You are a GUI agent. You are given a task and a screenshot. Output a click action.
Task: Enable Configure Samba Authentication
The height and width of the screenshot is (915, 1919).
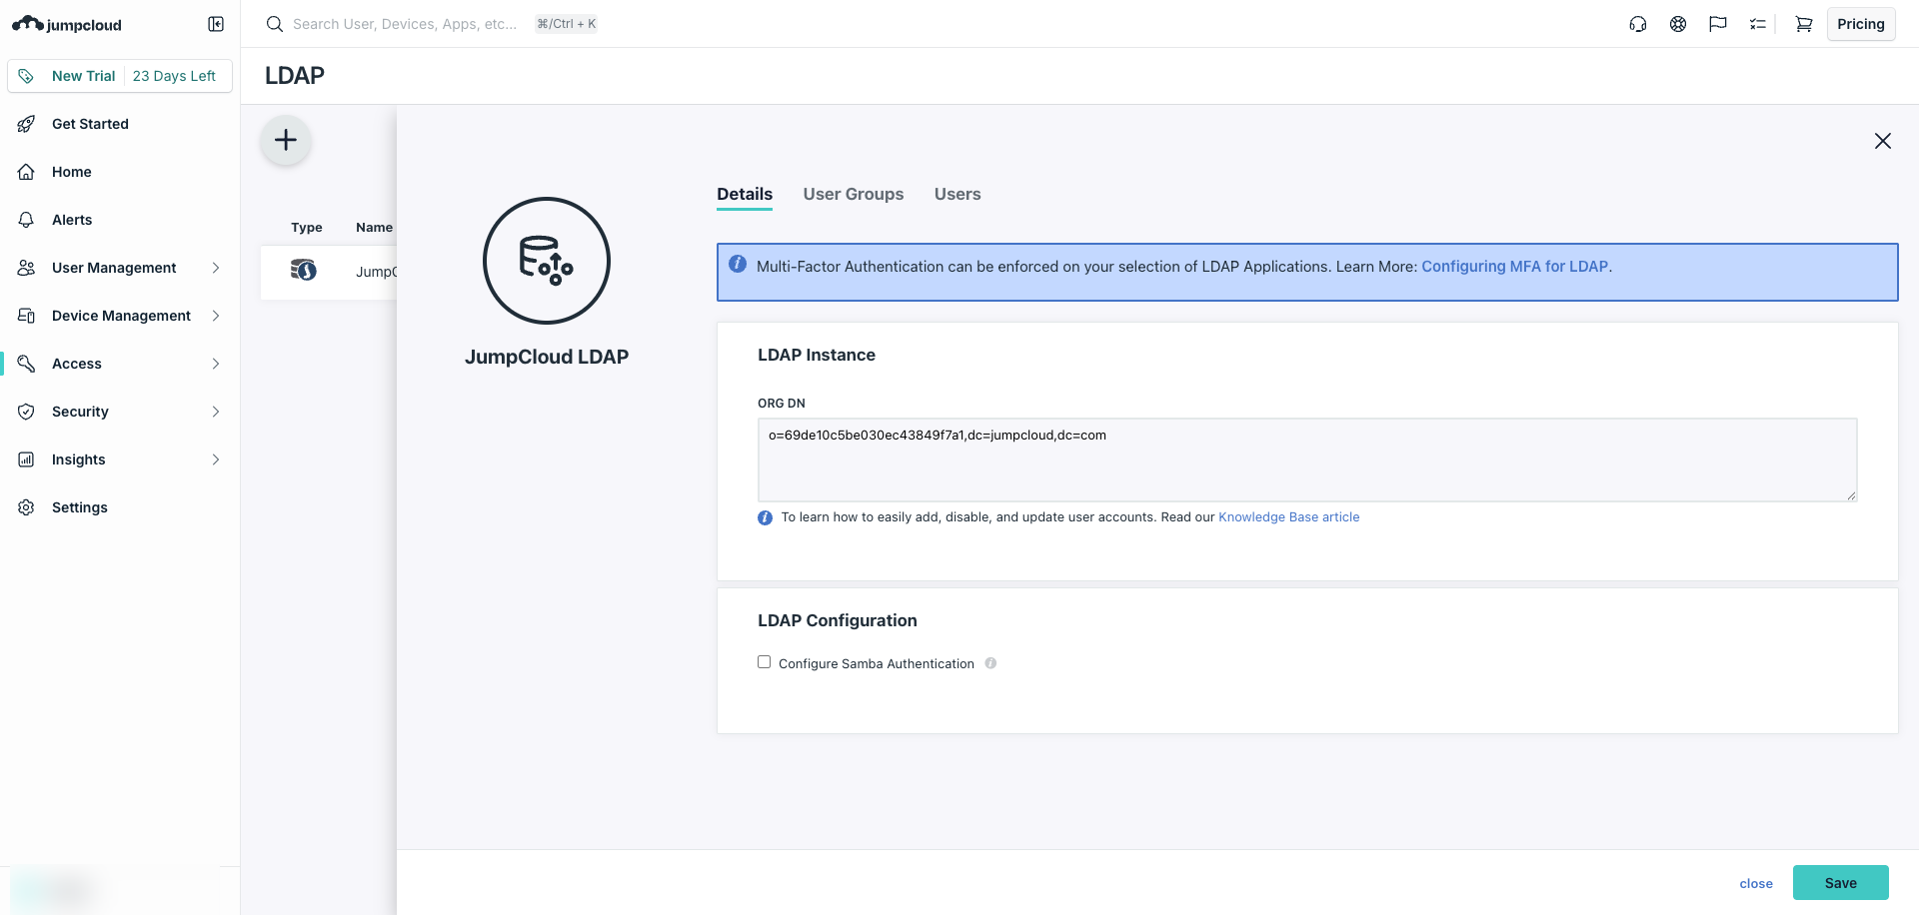coord(764,661)
